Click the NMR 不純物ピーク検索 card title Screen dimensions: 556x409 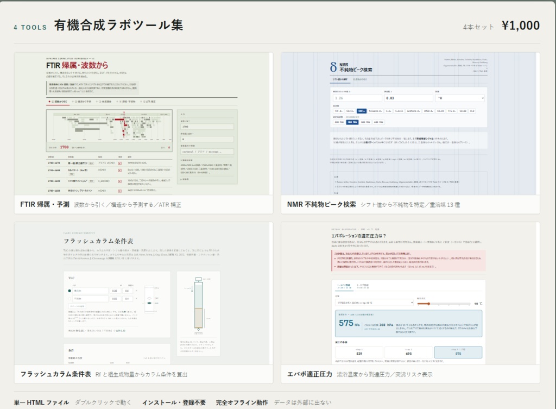point(321,205)
